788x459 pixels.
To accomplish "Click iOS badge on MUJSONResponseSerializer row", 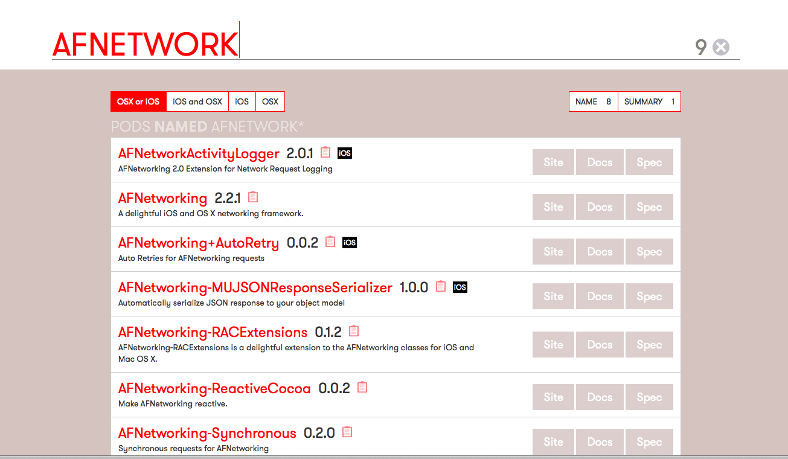I will tap(460, 287).
